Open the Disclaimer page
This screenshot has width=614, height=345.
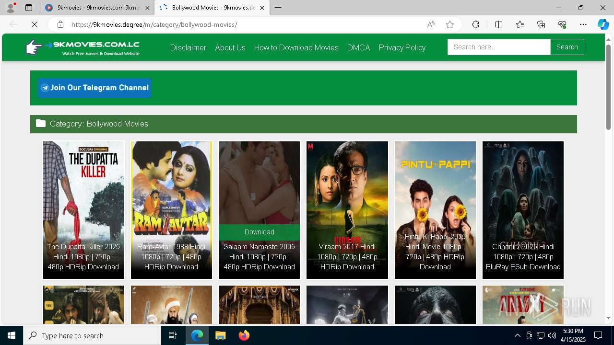[x=188, y=47]
